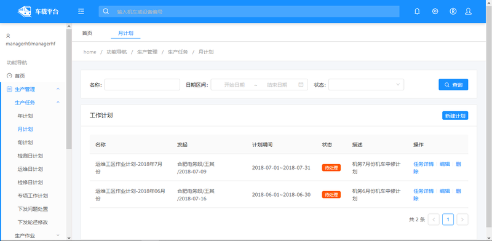Click the 2018-06-01~2018-06-30 period cell
The width and height of the screenshot is (492, 241).
click(x=281, y=194)
